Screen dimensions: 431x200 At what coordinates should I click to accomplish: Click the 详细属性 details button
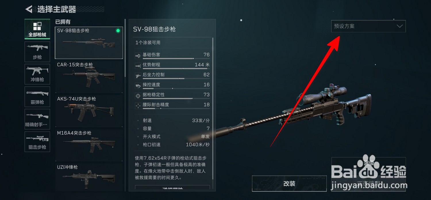[x=172, y=188]
